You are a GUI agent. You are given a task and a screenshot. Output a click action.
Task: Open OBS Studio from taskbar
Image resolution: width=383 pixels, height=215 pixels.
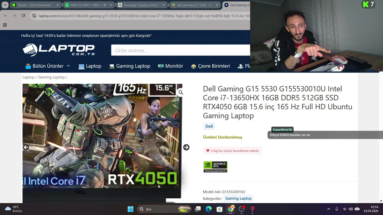(x=241, y=209)
